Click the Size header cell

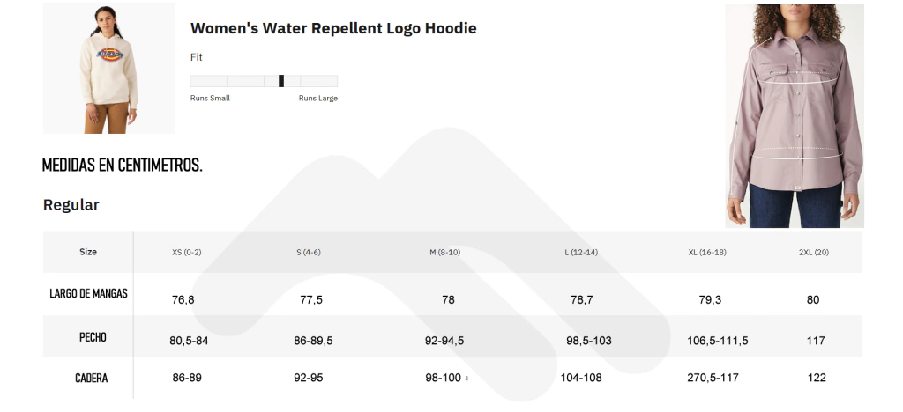point(88,252)
